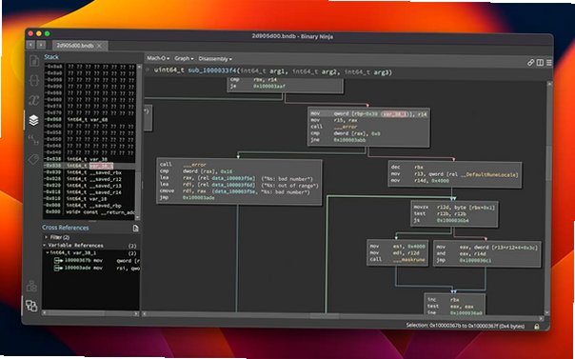
Task: Open the Graph view dropdown
Action: [184, 58]
